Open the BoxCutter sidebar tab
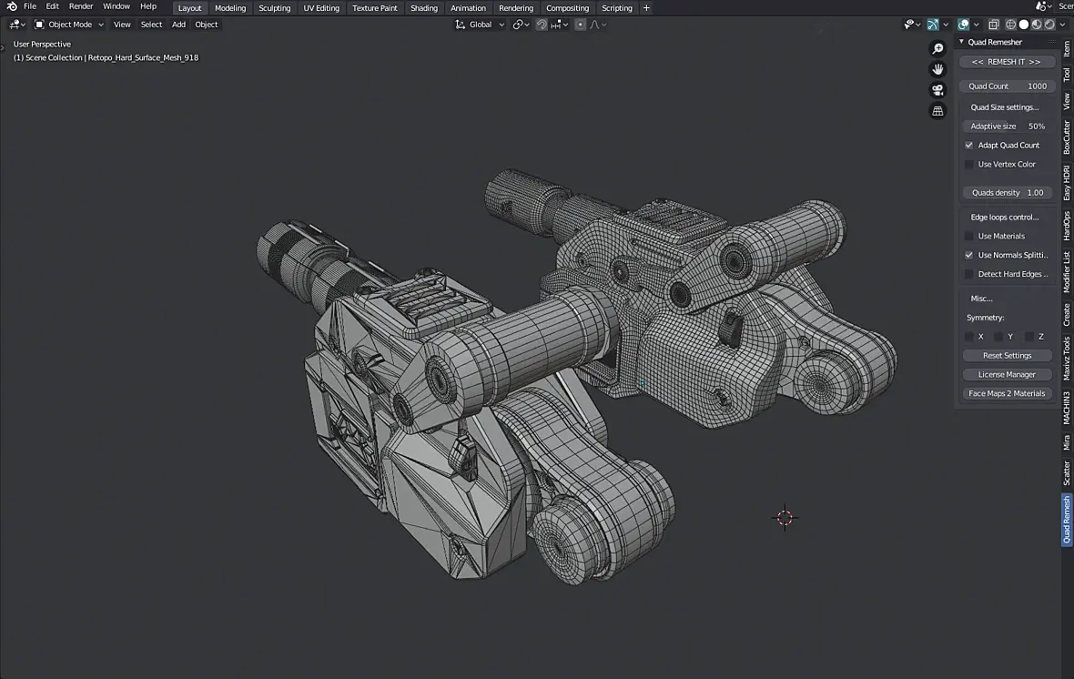This screenshot has height=679, width=1074. 1067,137
